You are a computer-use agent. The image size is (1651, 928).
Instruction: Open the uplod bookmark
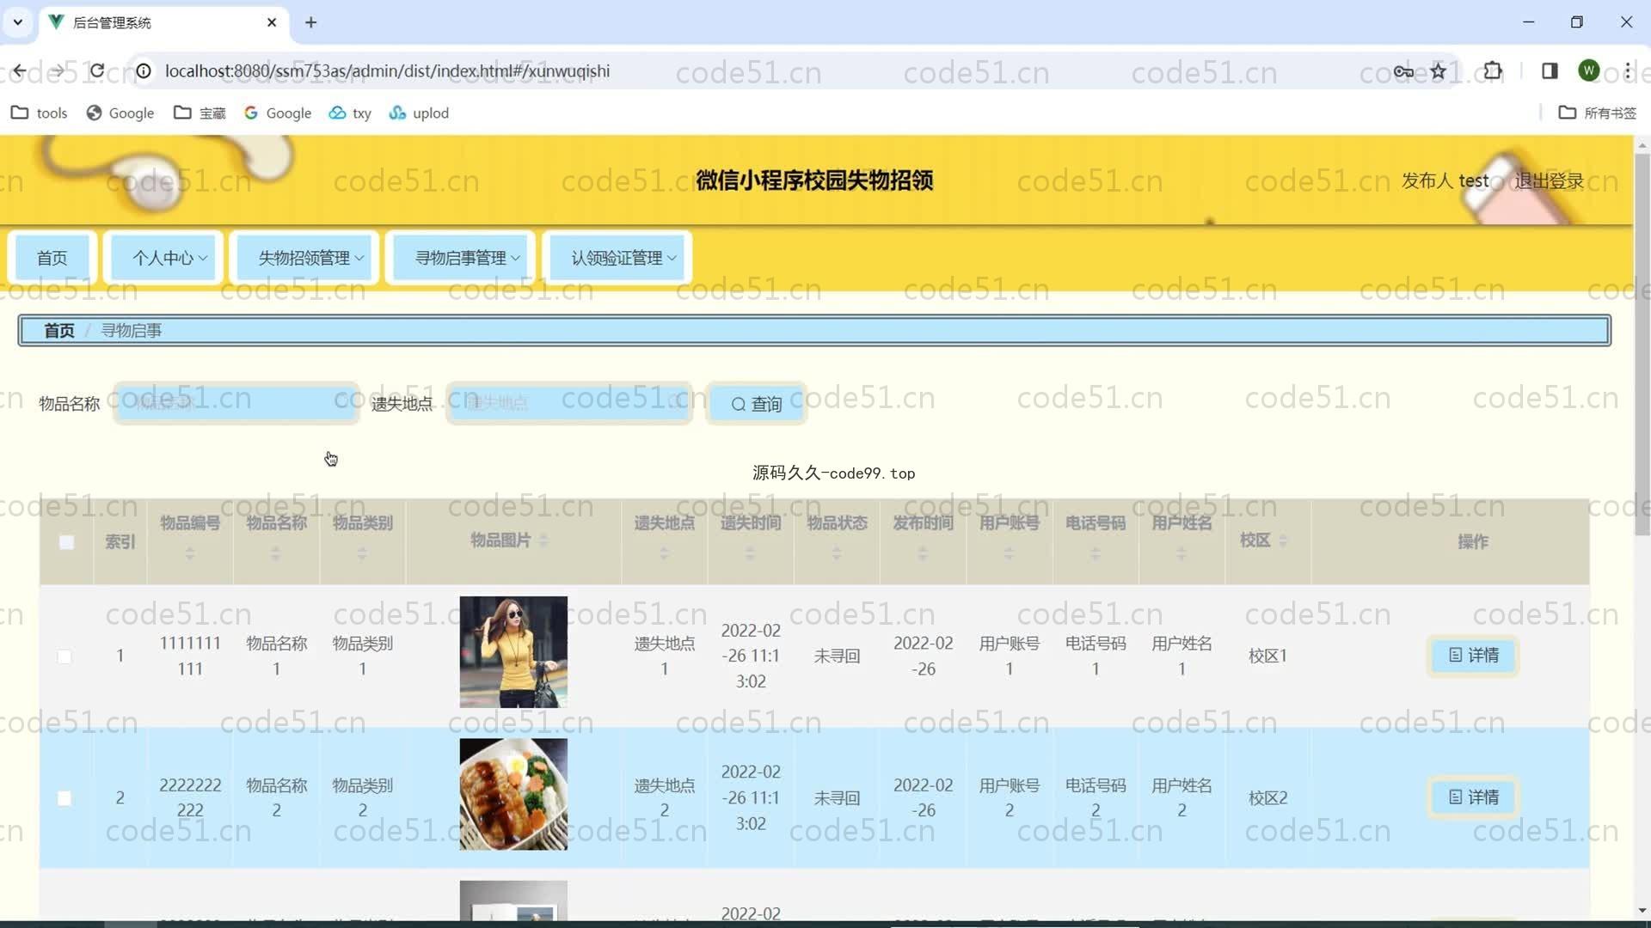coord(420,113)
